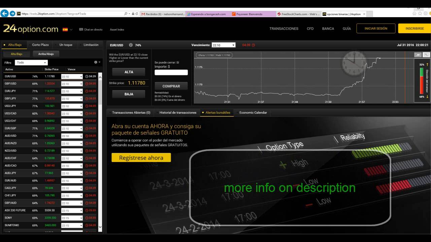Select the Alertas bursátiles tab
This screenshot has width=431, height=242.
pyautogui.click(x=216, y=113)
